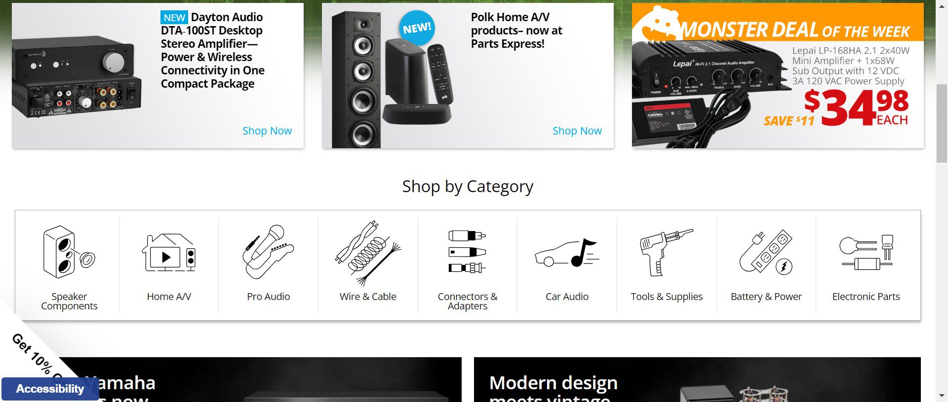Open the Yamaha promotional banner
This screenshot has width=948, height=402.
pyautogui.click(x=267, y=379)
